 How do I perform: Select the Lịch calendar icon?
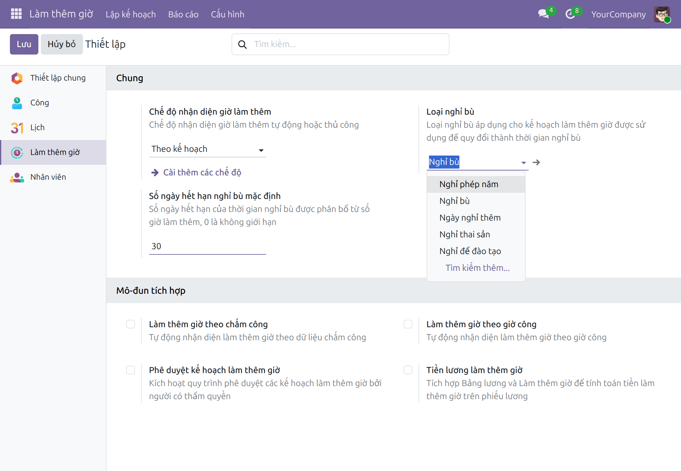pyautogui.click(x=17, y=128)
